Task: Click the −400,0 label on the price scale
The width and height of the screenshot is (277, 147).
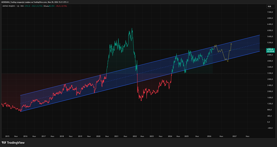Action: (270, 128)
